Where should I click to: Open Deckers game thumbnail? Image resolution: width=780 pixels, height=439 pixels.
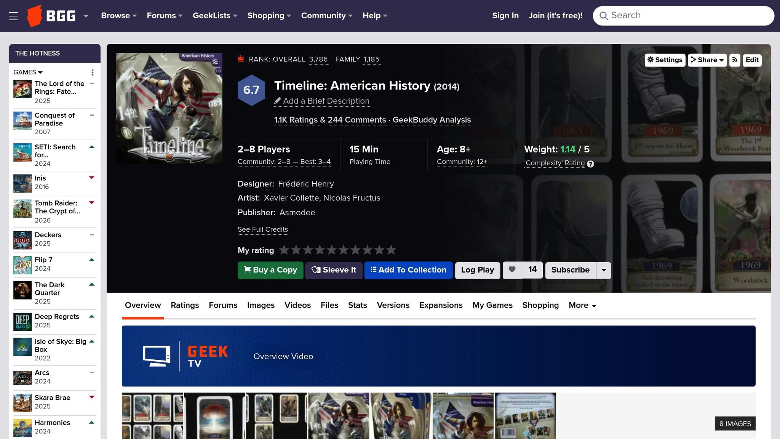pos(22,240)
